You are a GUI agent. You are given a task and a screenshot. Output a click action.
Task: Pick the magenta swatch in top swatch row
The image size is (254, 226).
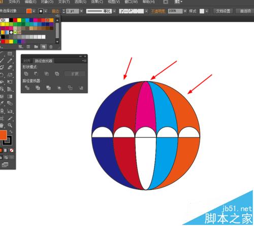(x=35, y=20)
